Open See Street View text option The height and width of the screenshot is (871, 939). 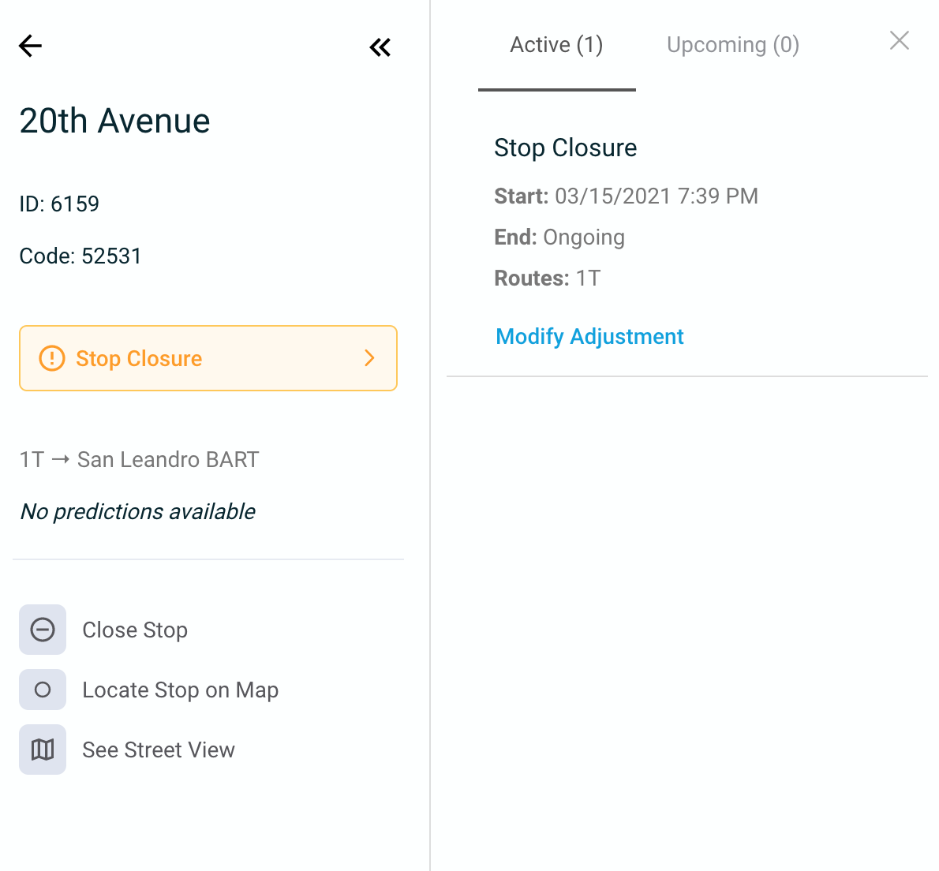159,750
